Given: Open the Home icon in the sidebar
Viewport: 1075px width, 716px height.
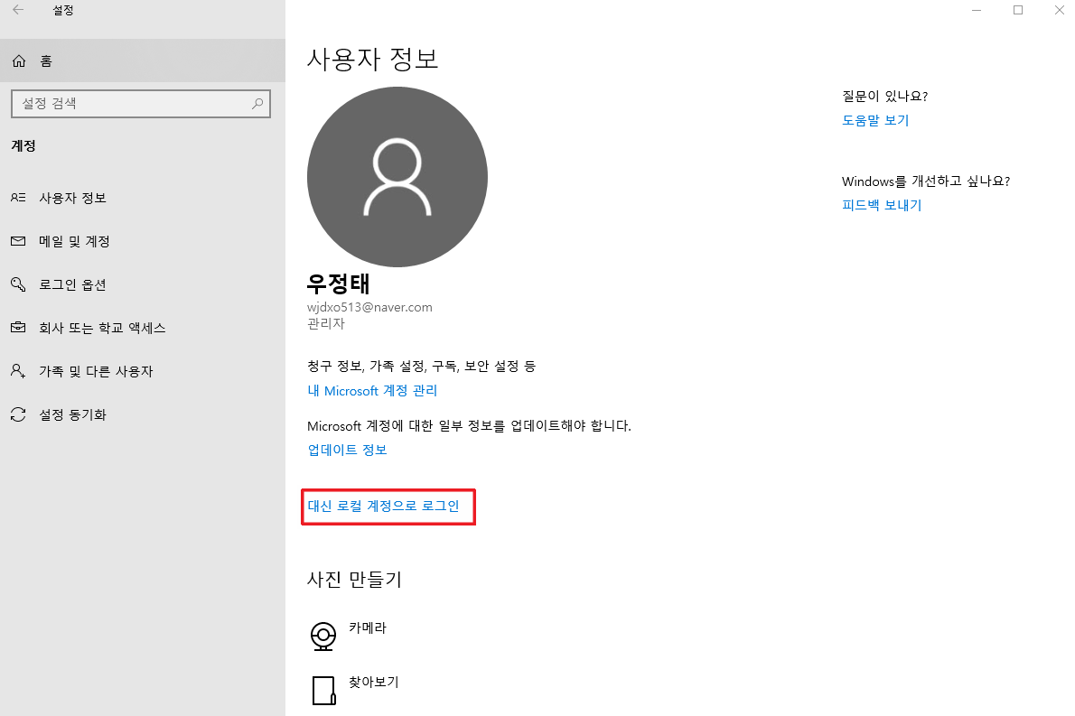Looking at the screenshot, I should (18, 60).
